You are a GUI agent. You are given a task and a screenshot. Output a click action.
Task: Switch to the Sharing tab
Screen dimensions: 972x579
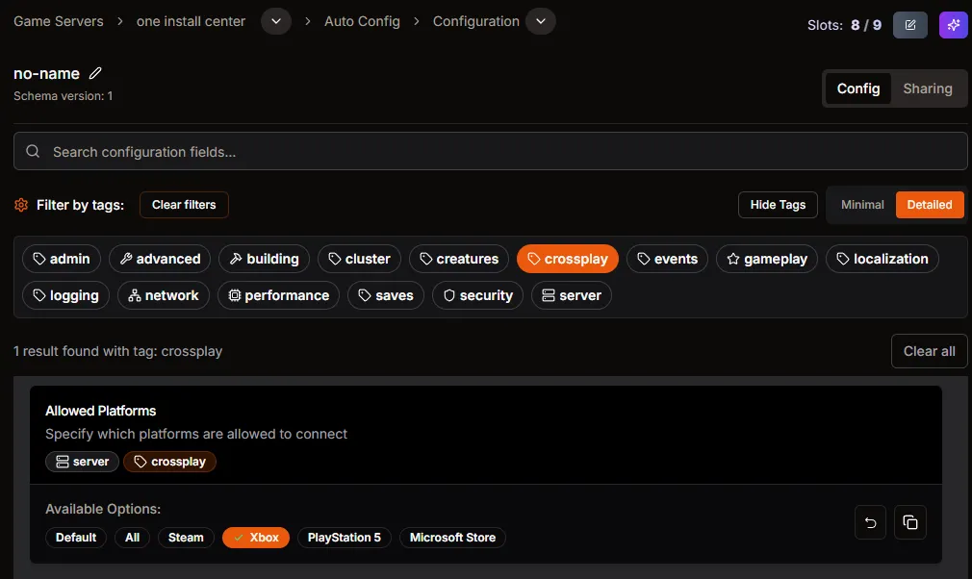[927, 88]
